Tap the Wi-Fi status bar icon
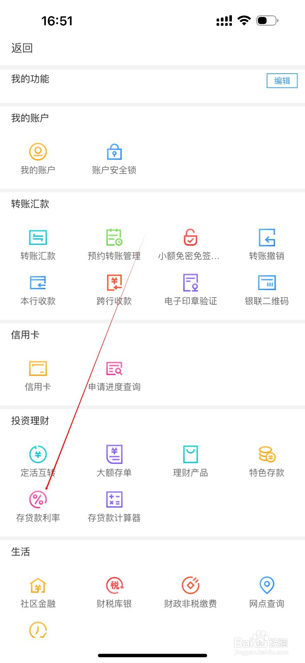The width and height of the screenshot is (305, 663). pos(244,20)
